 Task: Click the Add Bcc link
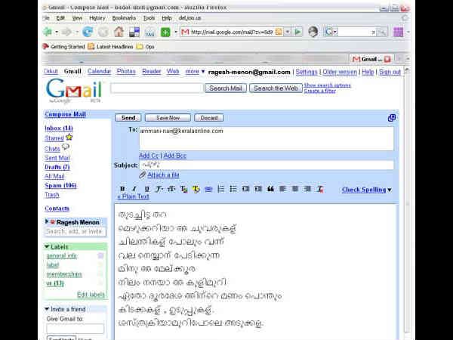(175, 156)
